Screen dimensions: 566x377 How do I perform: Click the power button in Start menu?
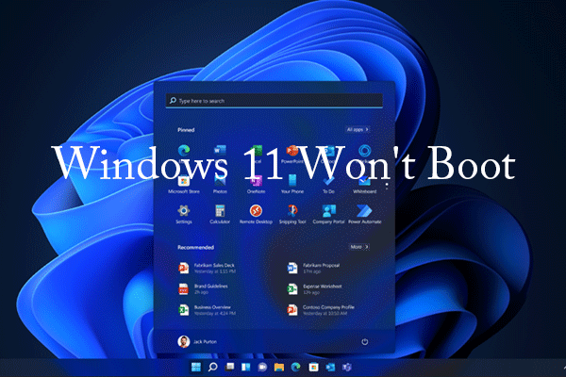pos(364,341)
